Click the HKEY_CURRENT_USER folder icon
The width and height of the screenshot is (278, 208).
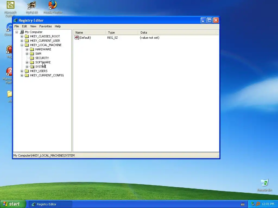[27, 41]
